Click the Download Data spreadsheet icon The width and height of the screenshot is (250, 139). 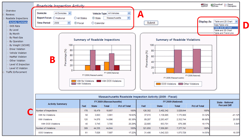[x=212, y=5]
